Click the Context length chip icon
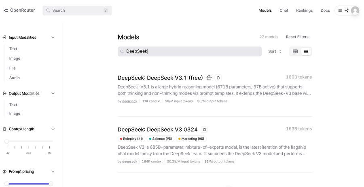The height and width of the screenshot is (187, 364). pos(4,129)
